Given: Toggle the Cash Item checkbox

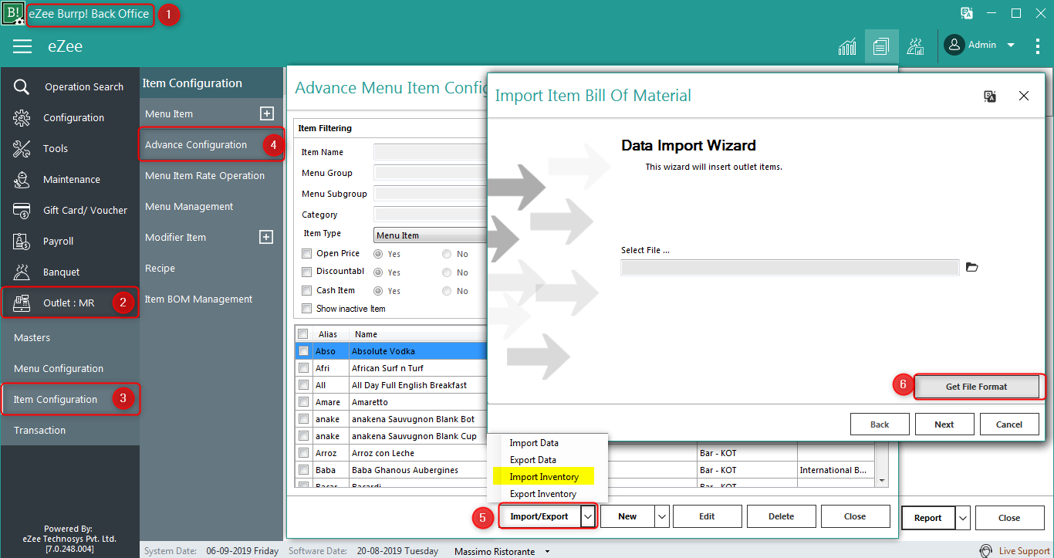Looking at the screenshot, I should click(306, 290).
